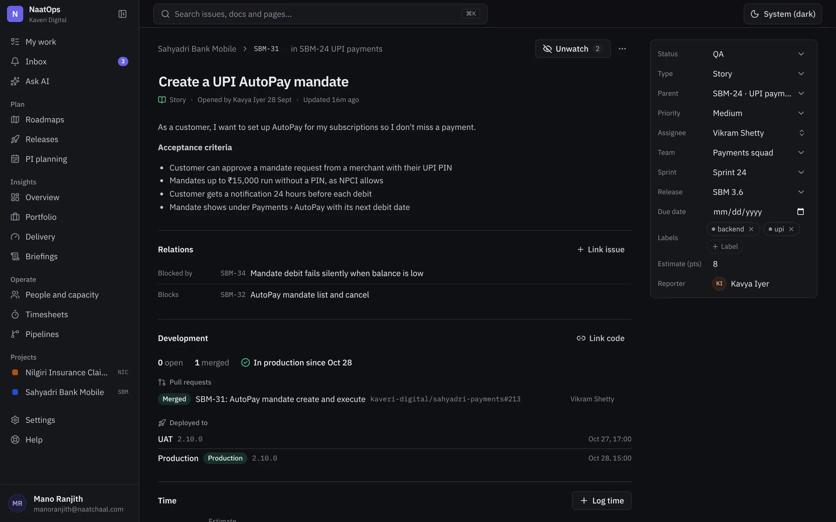Go to Roadmaps page

pos(69,120)
